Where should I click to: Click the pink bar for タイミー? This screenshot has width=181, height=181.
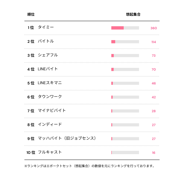[117, 28]
